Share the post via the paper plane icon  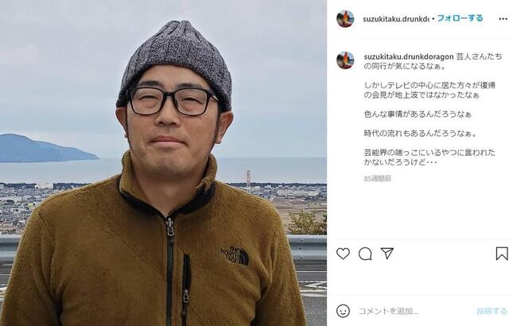(387, 254)
